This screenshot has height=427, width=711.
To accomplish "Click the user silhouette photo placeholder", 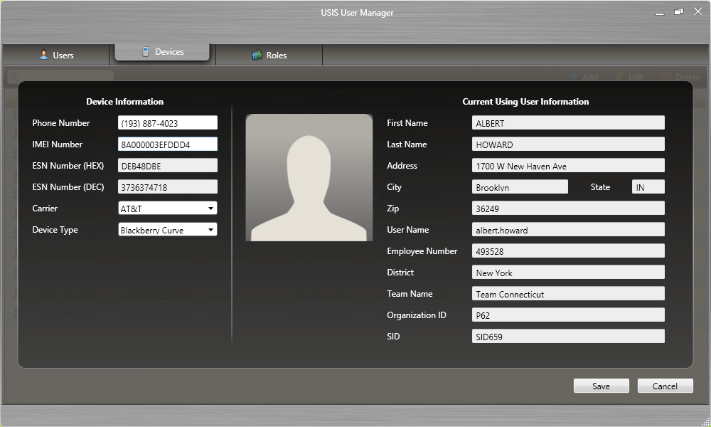I will point(309,177).
